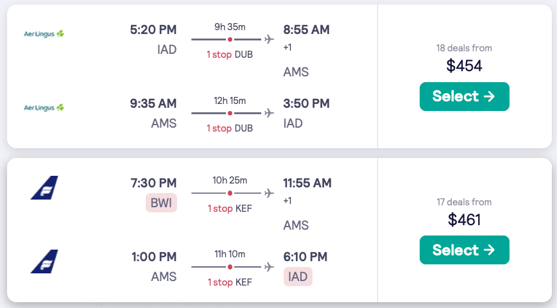Click the $461 price
This screenshot has height=308, width=557.
[x=464, y=219]
